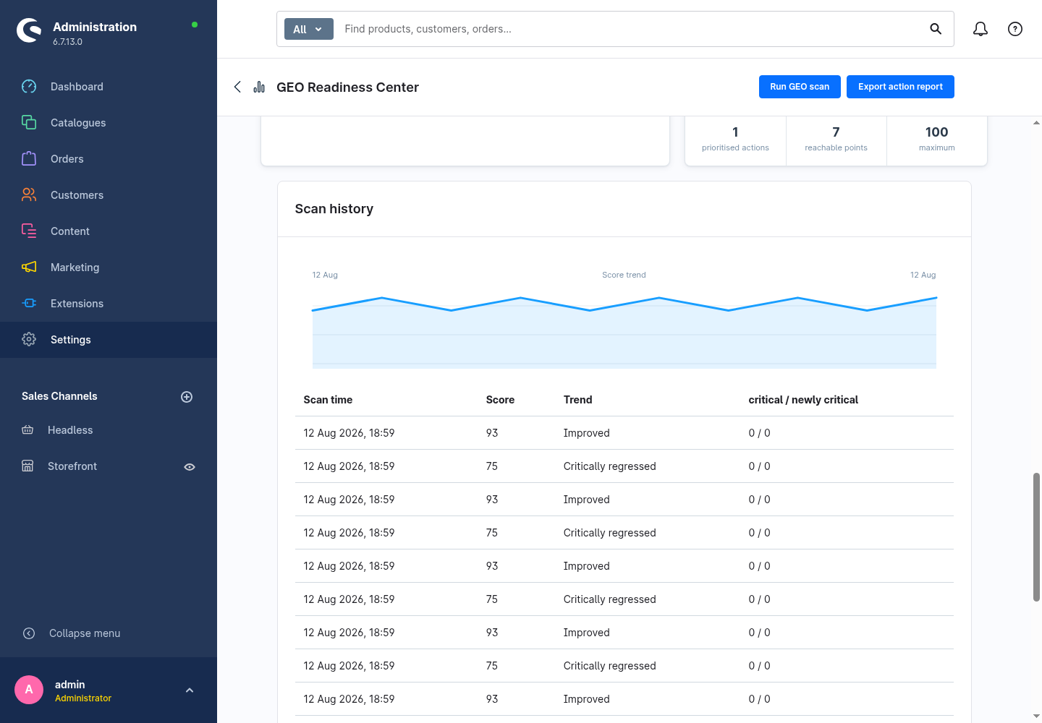Add a sales channel with plus icon
This screenshot has width=1042, height=723.
[187, 397]
